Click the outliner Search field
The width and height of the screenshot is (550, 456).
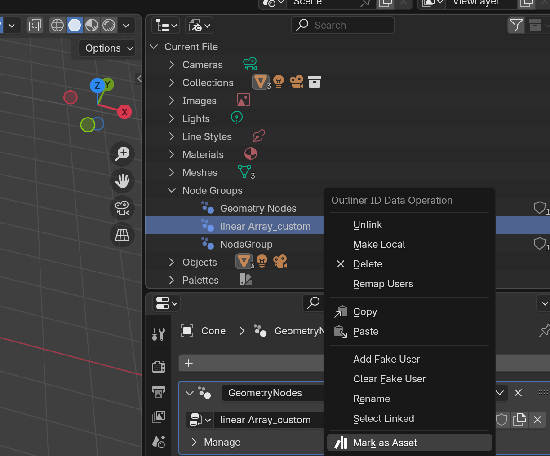pos(343,25)
